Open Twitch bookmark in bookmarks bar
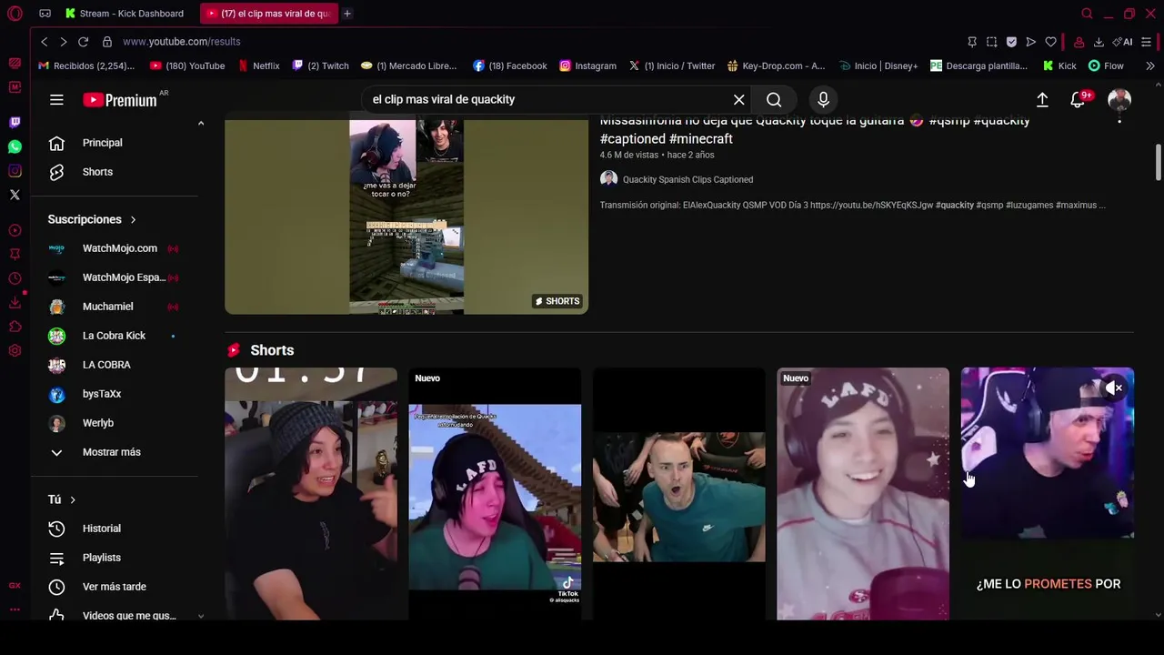This screenshot has height=655, width=1164. click(321, 65)
